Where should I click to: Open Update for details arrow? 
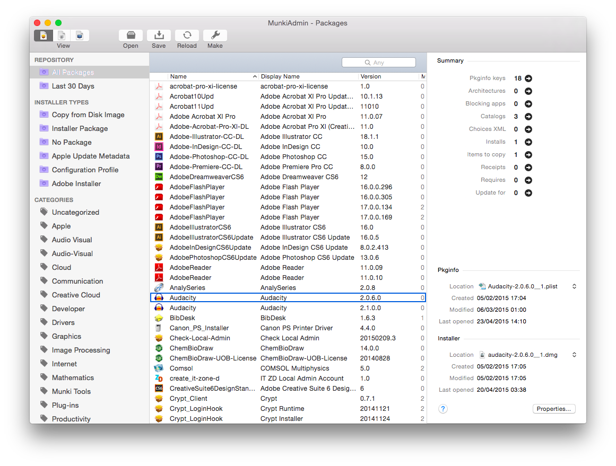click(528, 193)
